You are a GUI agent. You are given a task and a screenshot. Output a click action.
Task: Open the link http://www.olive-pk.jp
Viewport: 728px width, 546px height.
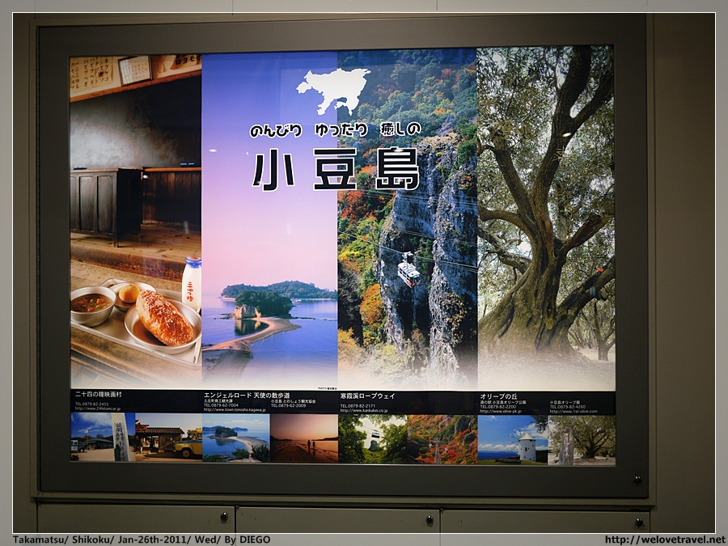click(x=501, y=411)
